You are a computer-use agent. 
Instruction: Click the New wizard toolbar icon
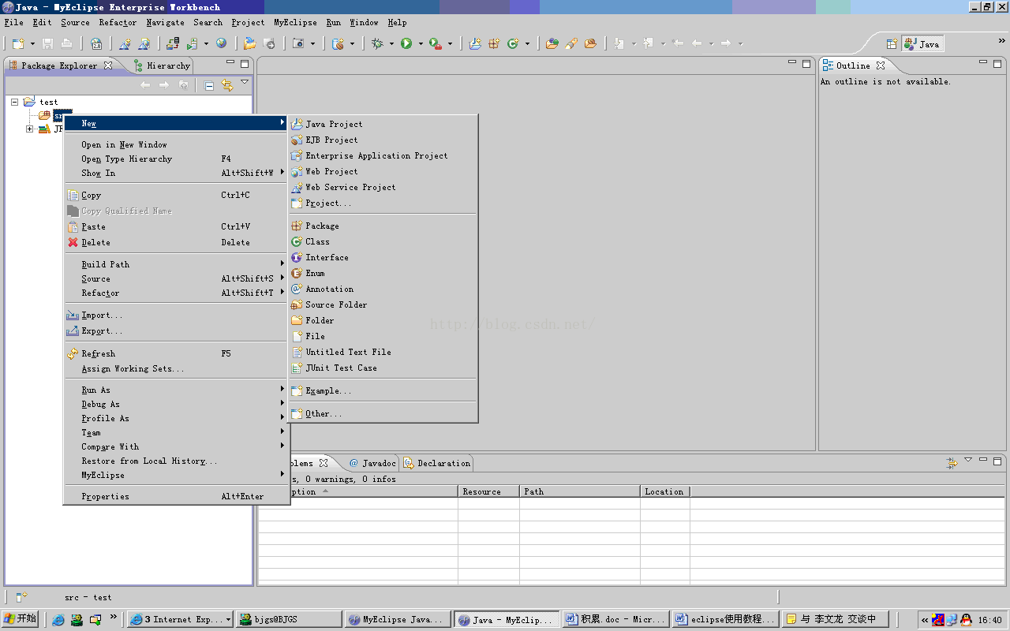click(x=19, y=43)
